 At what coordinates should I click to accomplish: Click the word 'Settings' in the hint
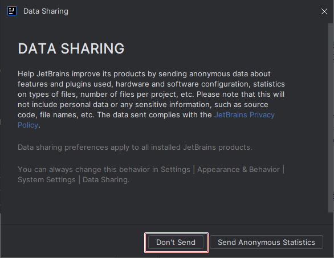[176, 170]
